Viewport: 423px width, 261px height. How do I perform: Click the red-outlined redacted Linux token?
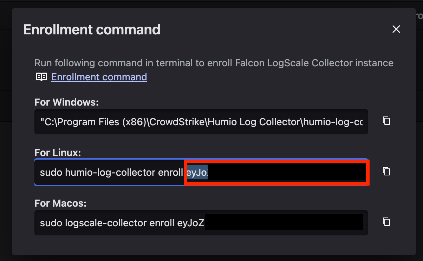(286, 173)
